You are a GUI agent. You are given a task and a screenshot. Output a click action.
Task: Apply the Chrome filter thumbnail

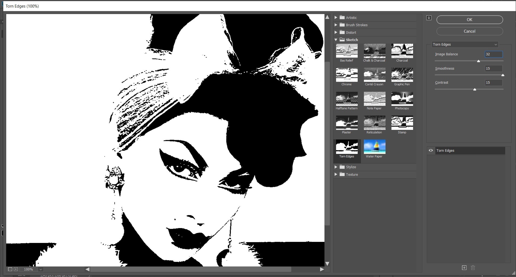pyautogui.click(x=347, y=75)
